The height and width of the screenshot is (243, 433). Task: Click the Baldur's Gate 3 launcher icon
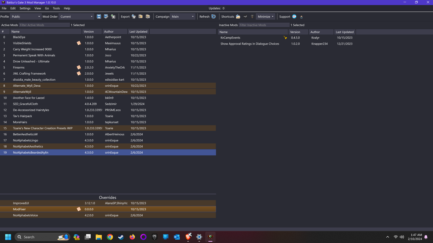(252, 16)
